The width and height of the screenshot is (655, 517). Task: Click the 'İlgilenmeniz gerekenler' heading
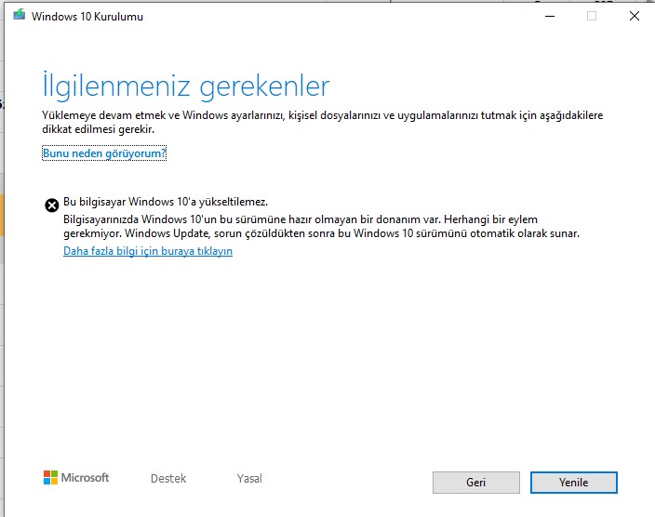pos(186,86)
